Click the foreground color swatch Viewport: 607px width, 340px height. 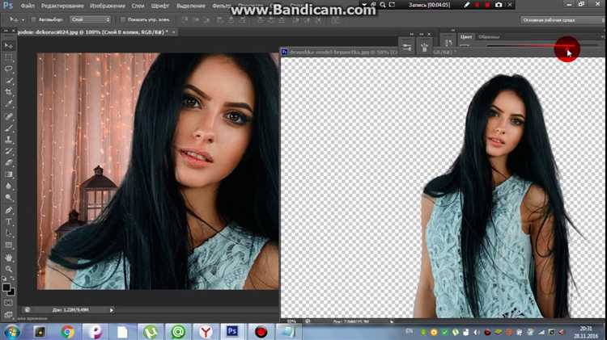pyautogui.click(x=6, y=285)
